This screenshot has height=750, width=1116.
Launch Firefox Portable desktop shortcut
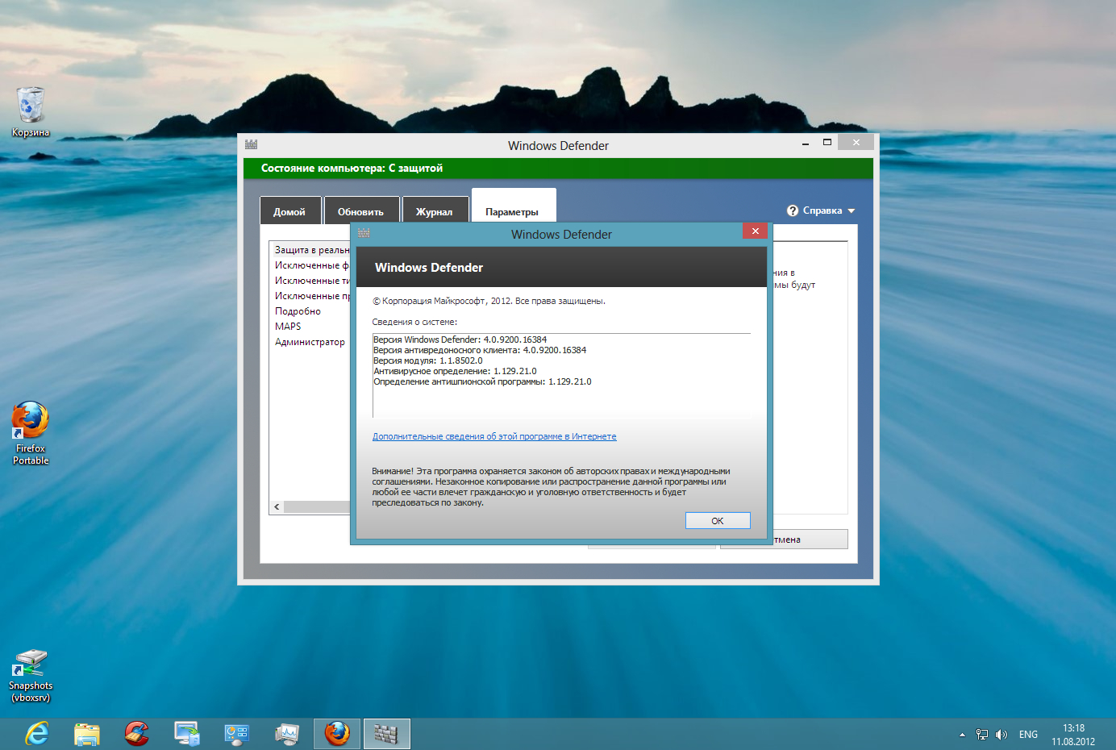coord(31,433)
